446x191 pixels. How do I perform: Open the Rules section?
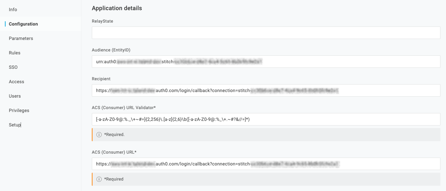click(x=14, y=52)
